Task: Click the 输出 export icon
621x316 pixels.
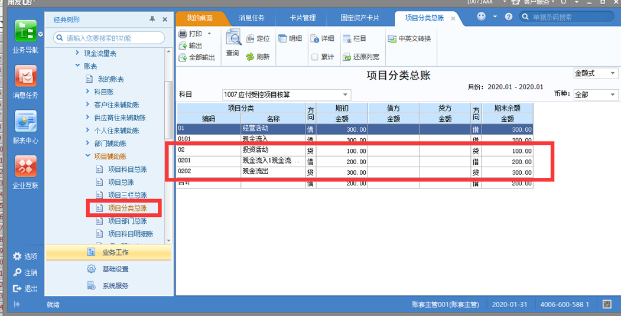Action: [183, 45]
